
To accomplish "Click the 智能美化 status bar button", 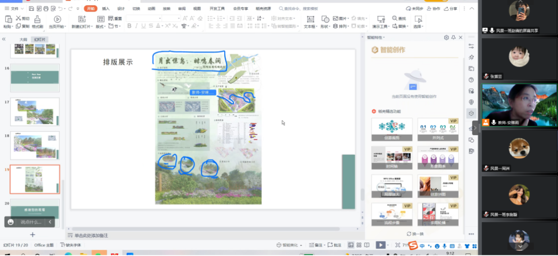I will pos(290,245).
